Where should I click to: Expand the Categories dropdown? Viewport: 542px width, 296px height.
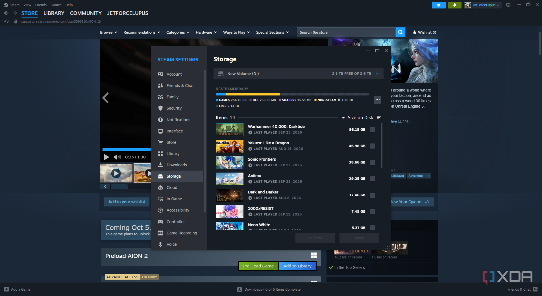[x=178, y=32]
